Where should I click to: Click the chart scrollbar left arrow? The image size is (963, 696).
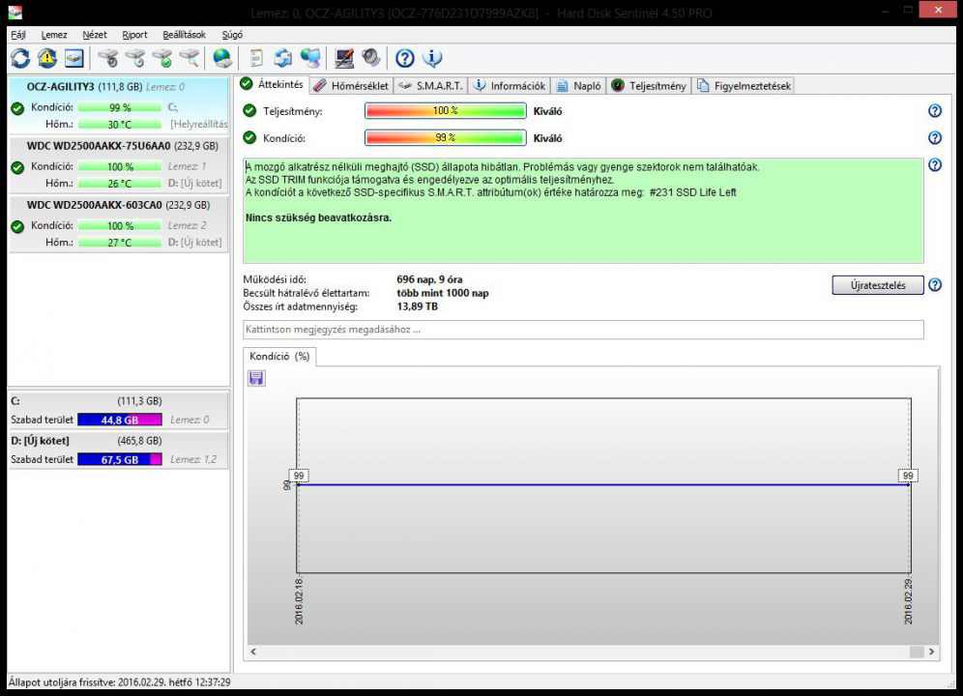coord(253,652)
